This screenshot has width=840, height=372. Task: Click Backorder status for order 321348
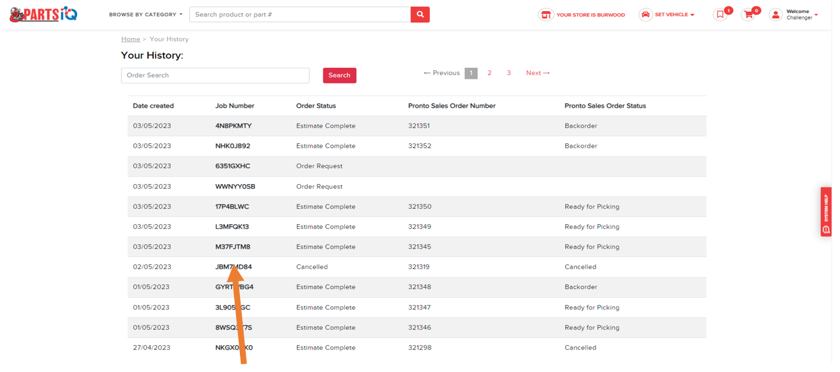point(581,287)
